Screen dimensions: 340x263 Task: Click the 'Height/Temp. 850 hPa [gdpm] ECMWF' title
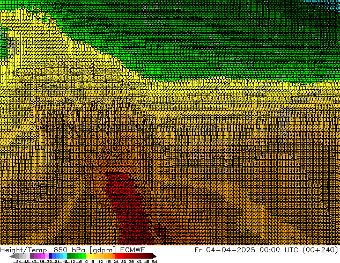pyautogui.click(x=72, y=250)
